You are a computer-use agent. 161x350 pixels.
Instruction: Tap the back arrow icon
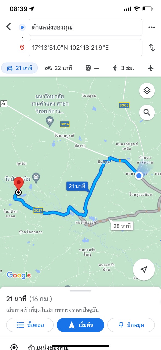coord(9,27)
